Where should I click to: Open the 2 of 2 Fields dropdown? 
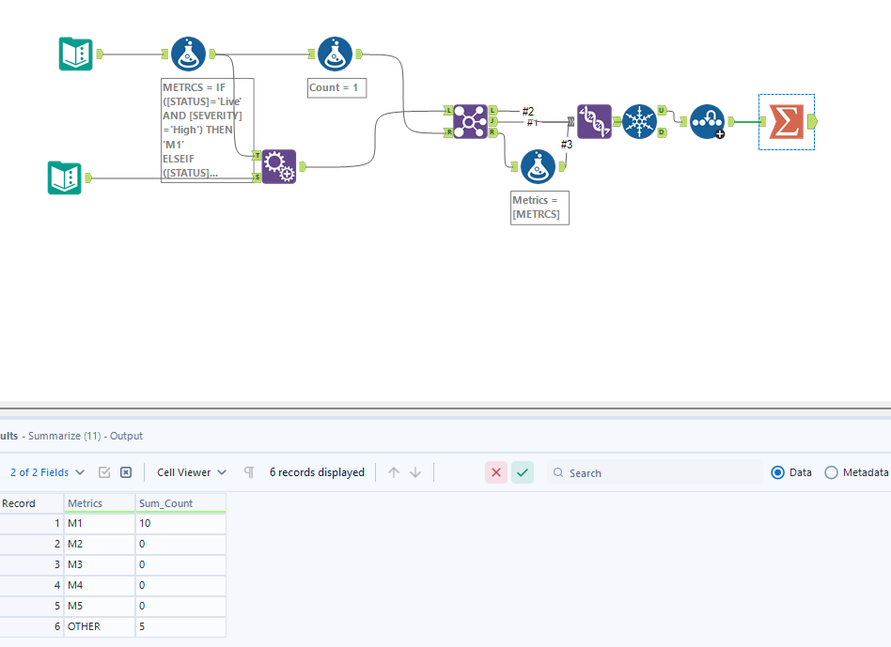(x=47, y=472)
